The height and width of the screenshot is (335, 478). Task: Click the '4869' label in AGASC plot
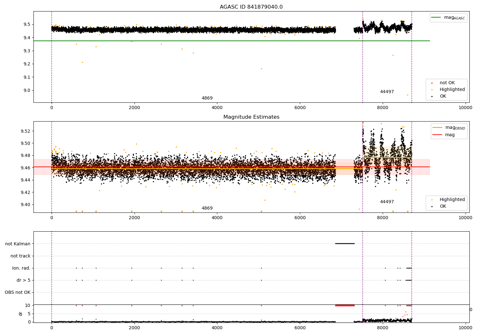[207, 98]
